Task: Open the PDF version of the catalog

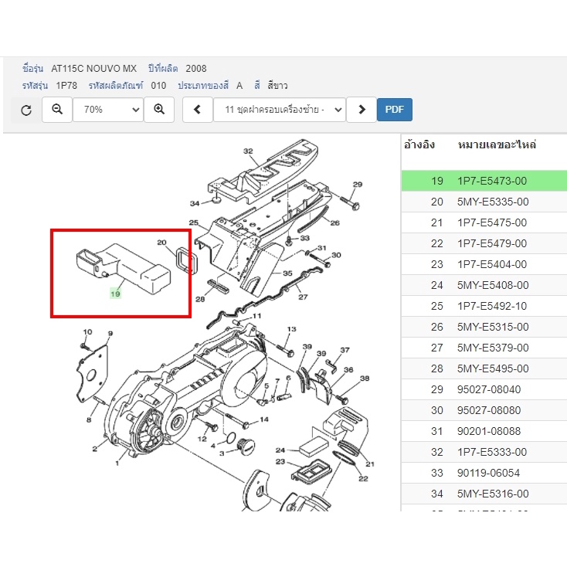Action: click(x=395, y=110)
